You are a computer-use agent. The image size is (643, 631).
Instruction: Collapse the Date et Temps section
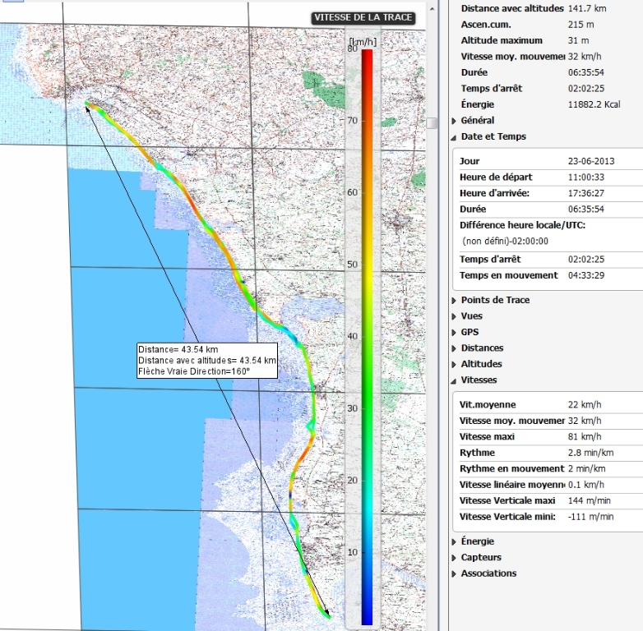click(x=454, y=137)
